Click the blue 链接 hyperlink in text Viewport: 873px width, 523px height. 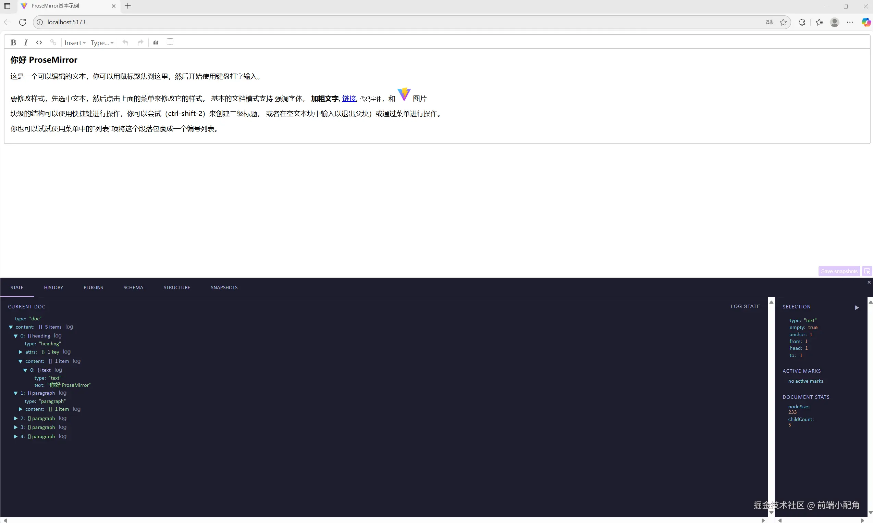click(x=349, y=99)
